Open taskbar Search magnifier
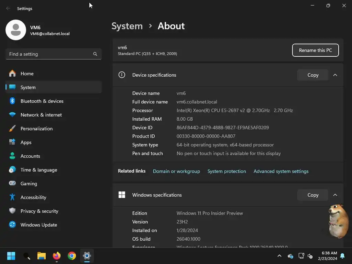The height and width of the screenshot is (264, 352). coord(26,256)
